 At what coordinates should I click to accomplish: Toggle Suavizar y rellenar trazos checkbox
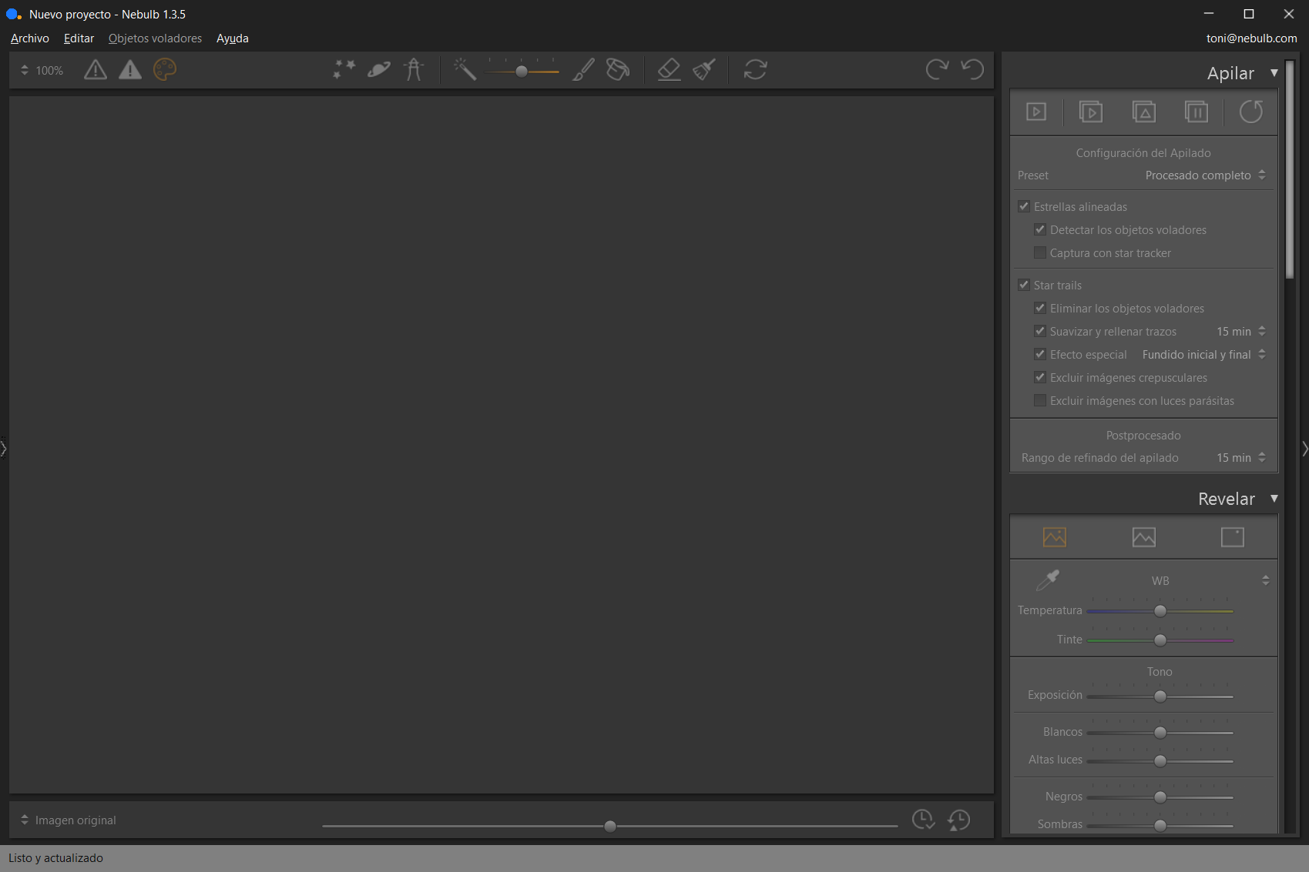click(x=1040, y=331)
